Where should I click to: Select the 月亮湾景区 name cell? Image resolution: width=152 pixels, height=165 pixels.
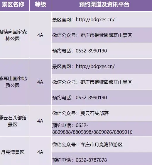click(14, 151)
